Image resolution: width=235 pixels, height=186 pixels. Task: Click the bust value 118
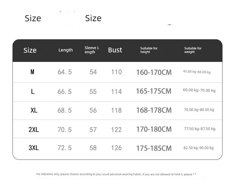[116, 110]
